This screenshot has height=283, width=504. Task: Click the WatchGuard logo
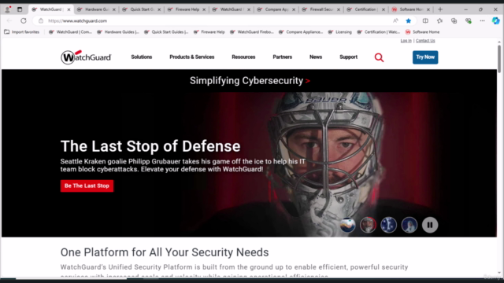point(86,57)
